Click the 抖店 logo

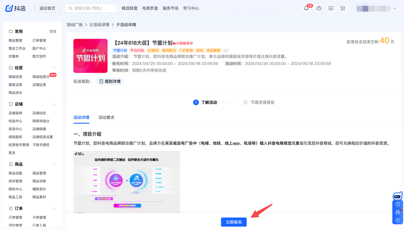click(x=15, y=8)
